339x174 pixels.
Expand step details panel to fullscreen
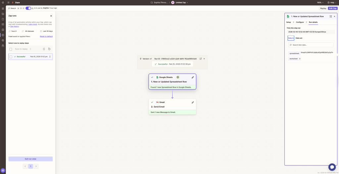[x=331, y=17]
